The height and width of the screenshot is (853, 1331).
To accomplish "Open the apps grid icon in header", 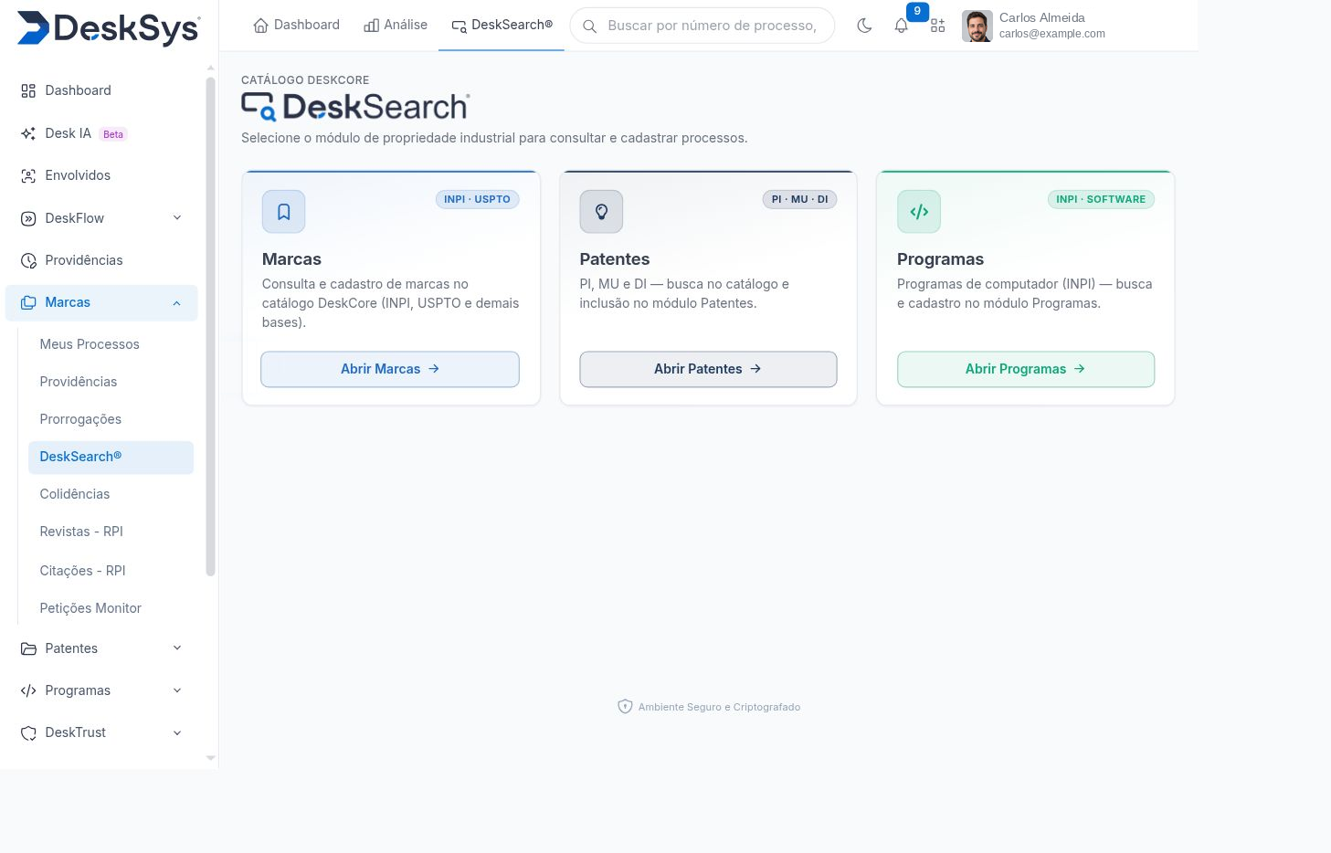I will [x=938, y=26].
